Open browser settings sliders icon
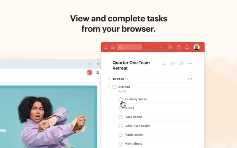Screen dimensions: 237x148 tap(98, 73)
